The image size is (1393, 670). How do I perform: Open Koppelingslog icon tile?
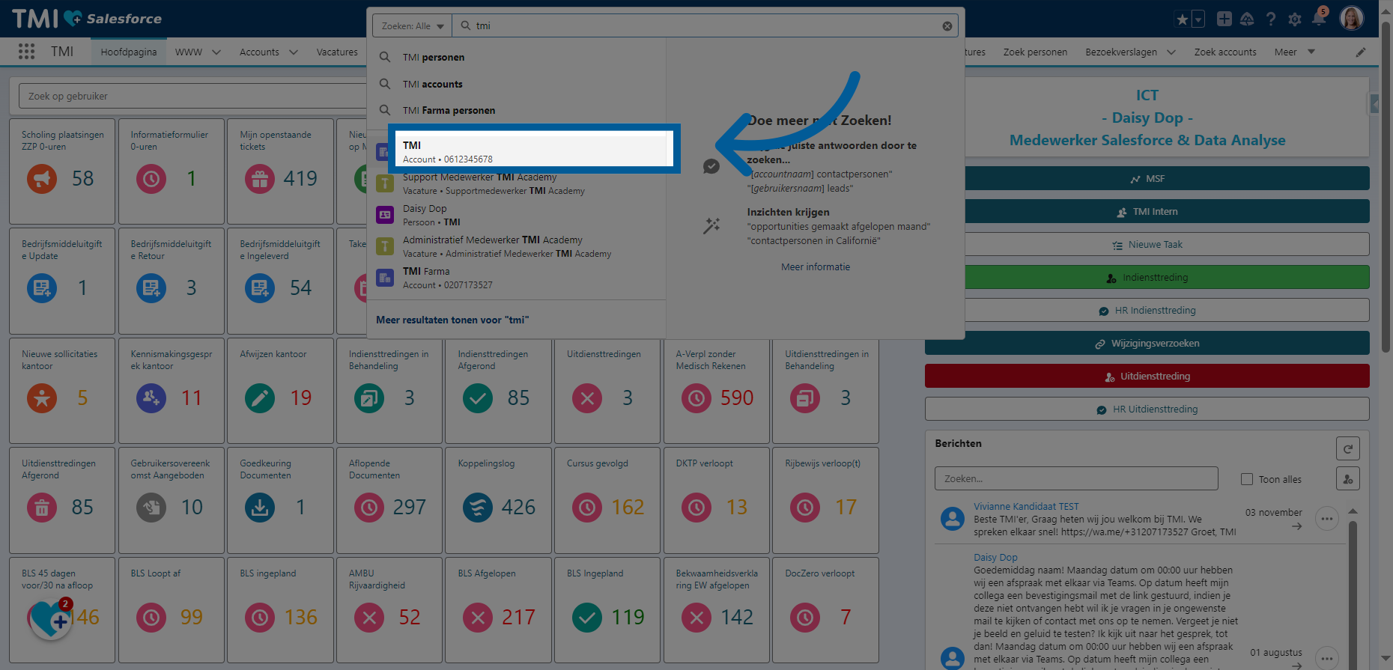pyautogui.click(x=478, y=508)
